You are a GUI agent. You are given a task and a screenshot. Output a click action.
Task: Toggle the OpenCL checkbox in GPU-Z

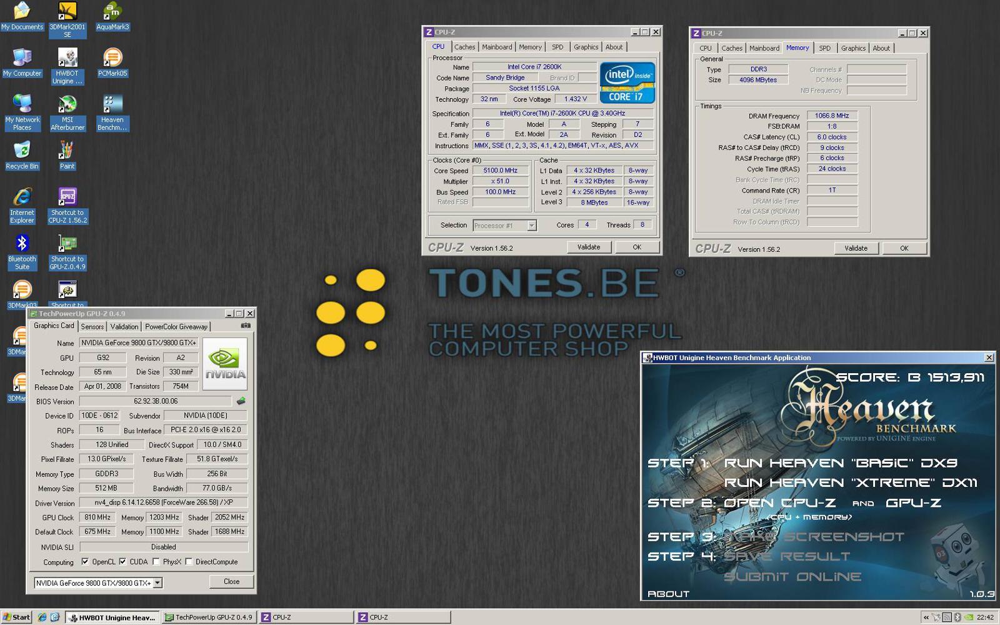(x=85, y=562)
